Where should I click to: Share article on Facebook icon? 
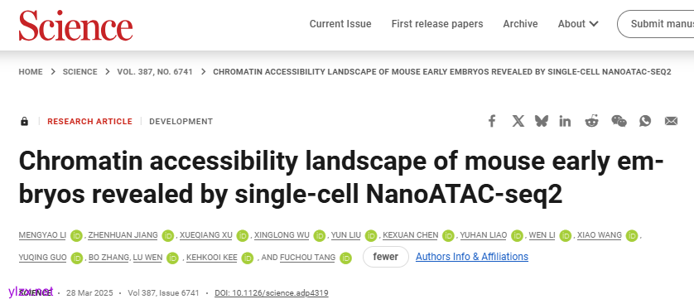(492, 121)
